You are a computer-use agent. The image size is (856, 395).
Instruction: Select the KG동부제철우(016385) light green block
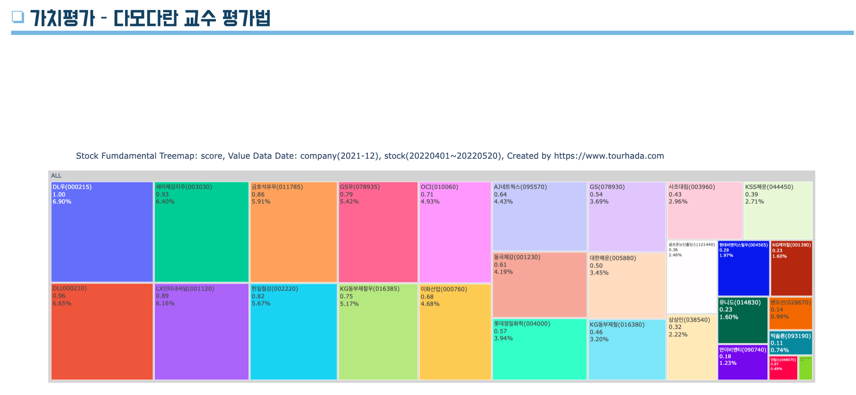pyautogui.click(x=378, y=332)
